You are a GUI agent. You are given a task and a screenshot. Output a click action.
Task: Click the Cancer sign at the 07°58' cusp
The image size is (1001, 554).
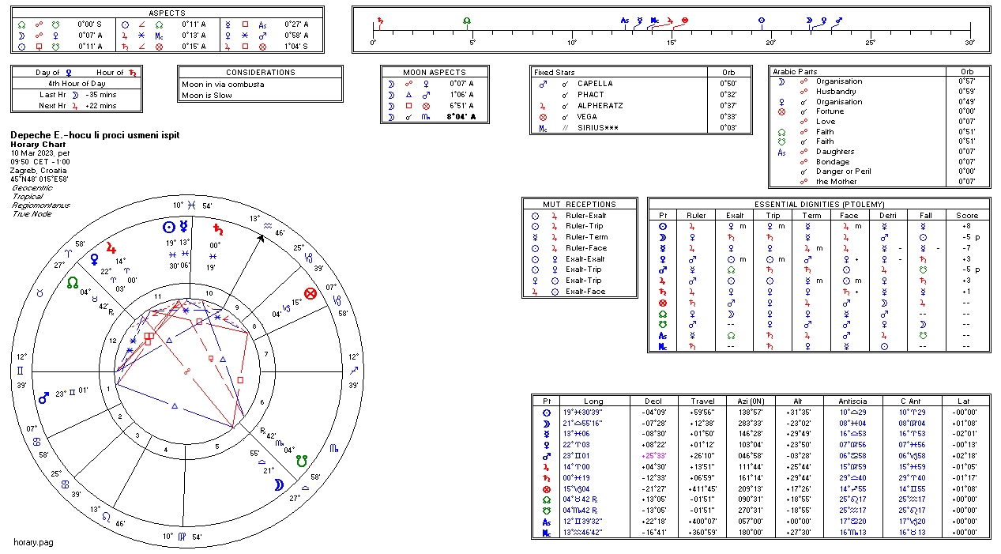(36, 442)
